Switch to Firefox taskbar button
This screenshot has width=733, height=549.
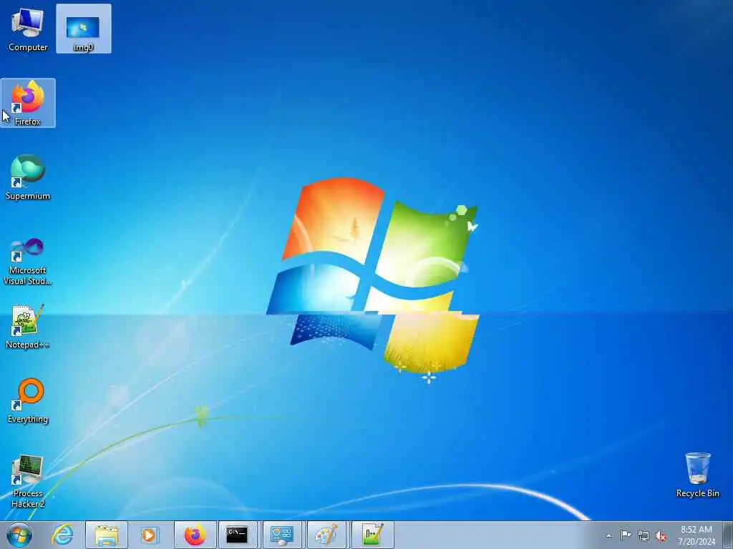[x=195, y=535]
